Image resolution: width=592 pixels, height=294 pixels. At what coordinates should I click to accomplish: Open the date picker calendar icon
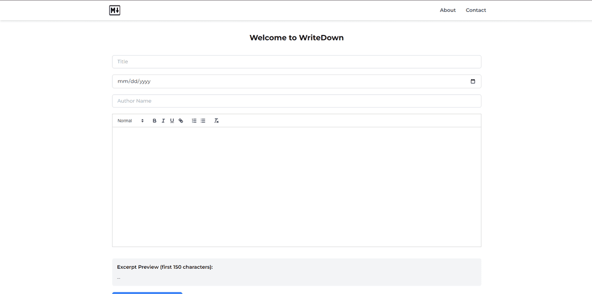pyautogui.click(x=473, y=81)
